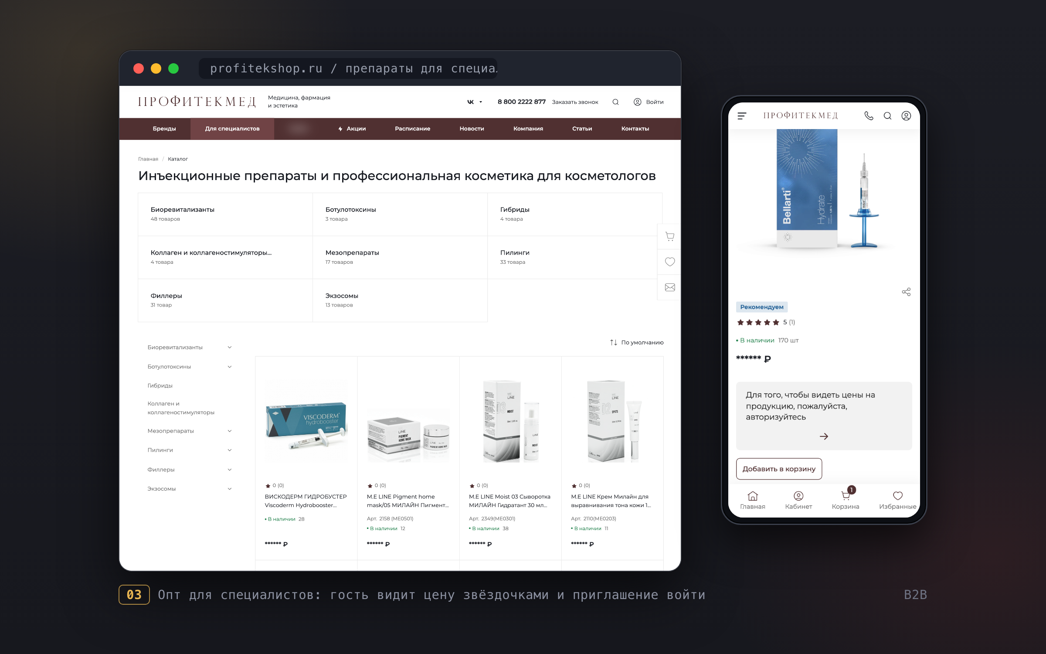This screenshot has width=1046, height=654.
Task: Tap Главная in mobile bottom bar
Action: pyautogui.click(x=753, y=501)
